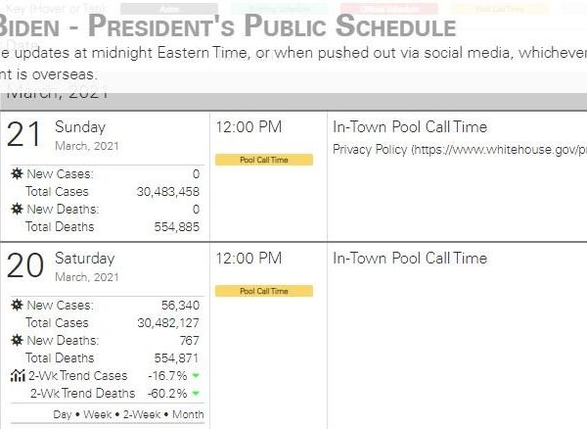This screenshot has height=429, width=587.
Task: Click Sunday's yellow Pool Call Time tag
Action: coord(263,160)
